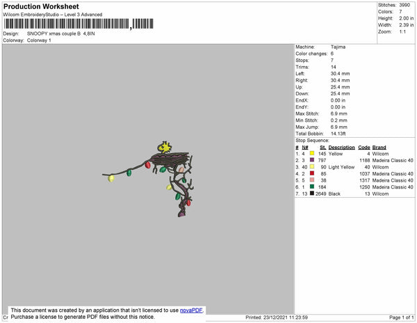The height and width of the screenshot is (323, 417).
Task: Select 'Yellow' description in stop 1
Action: pos(336,154)
